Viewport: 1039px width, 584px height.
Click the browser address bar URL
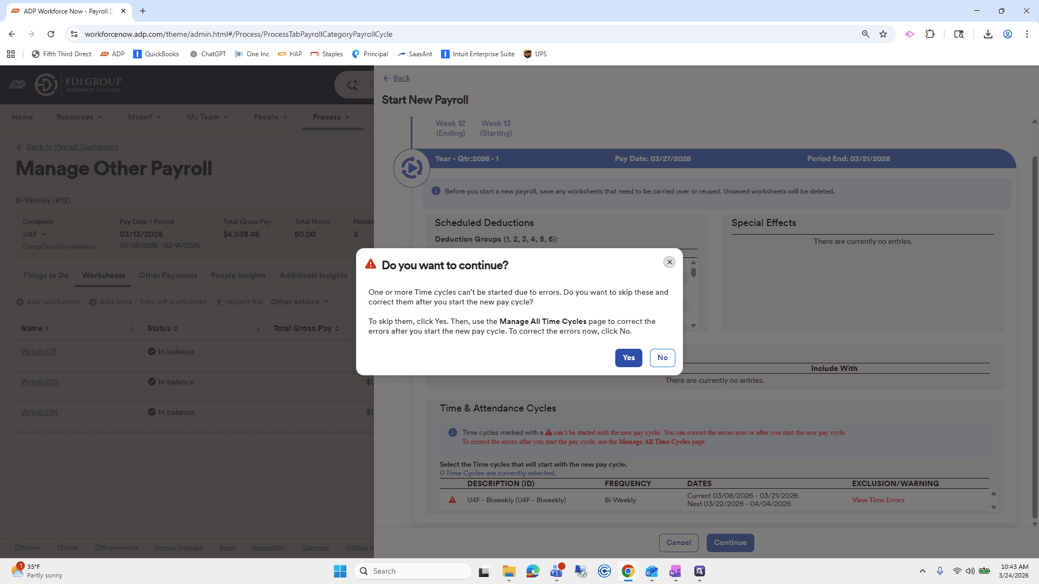[239, 34]
